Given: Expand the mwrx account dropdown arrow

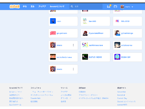Looking at the screenshot, I should [132, 7].
